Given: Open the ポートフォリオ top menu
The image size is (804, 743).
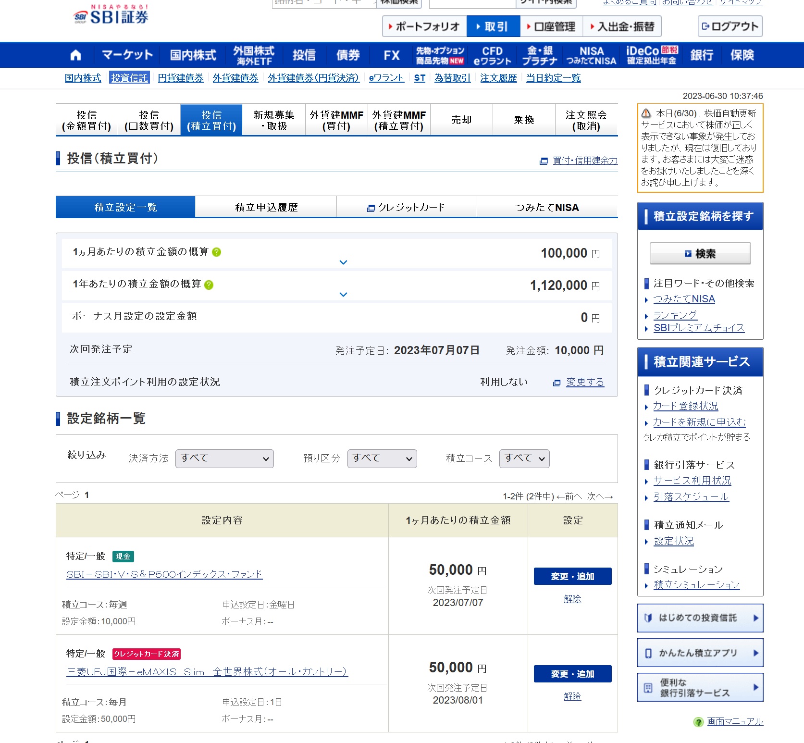Looking at the screenshot, I should pyautogui.click(x=424, y=26).
